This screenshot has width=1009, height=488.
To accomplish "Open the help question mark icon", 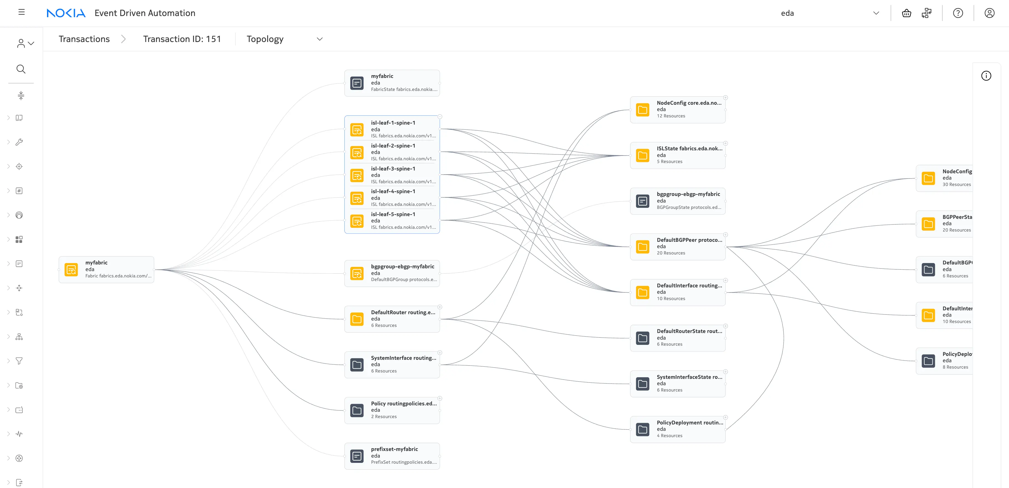I will pyautogui.click(x=958, y=13).
